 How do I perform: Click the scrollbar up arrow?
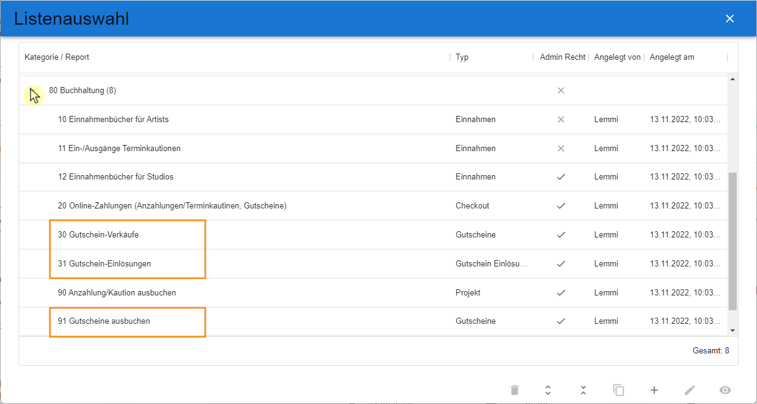(x=732, y=80)
